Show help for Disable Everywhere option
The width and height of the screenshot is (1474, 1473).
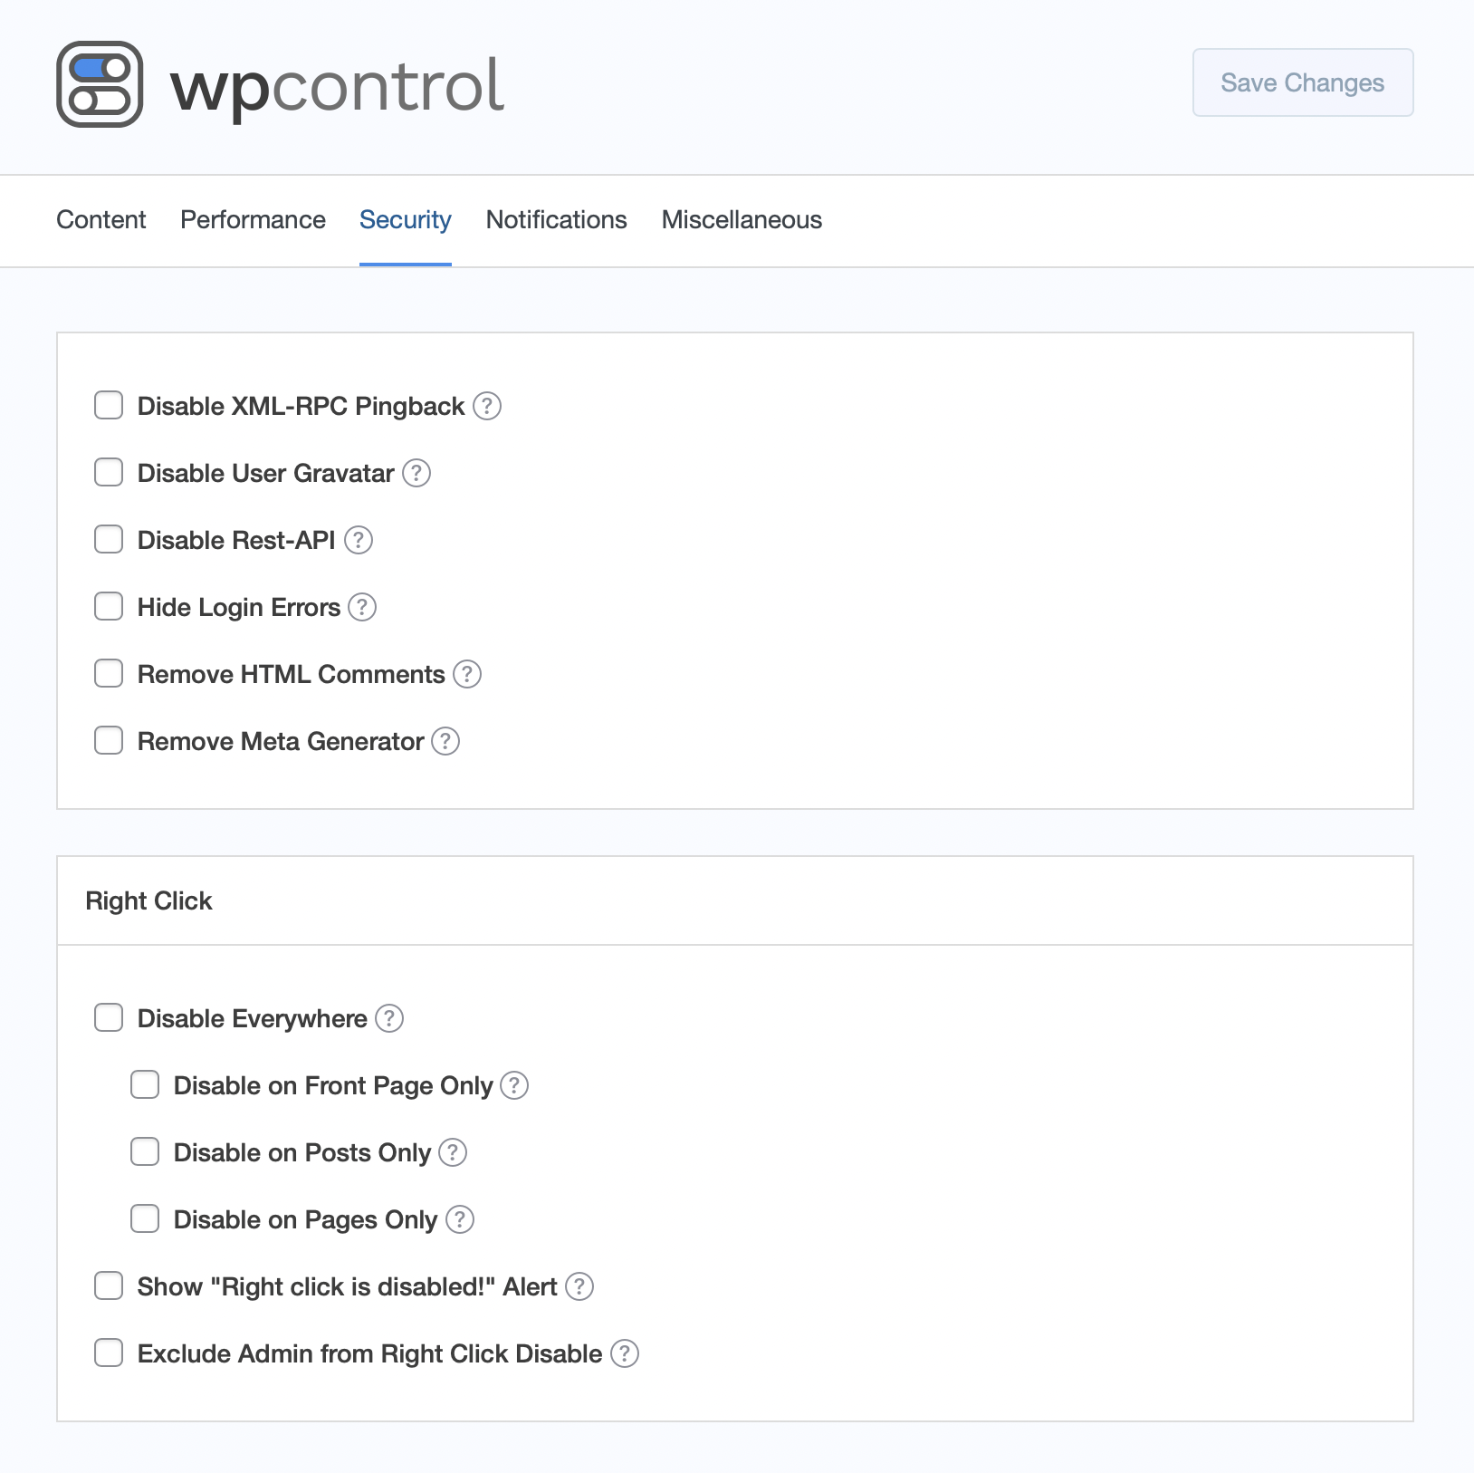tap(389, 1018)
